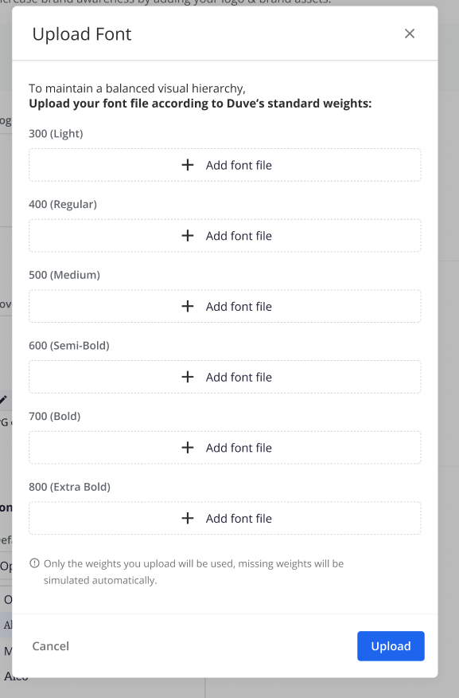Click the plus icon for 700 (Bold)
The image size is (459, 698).
[188, 447]
